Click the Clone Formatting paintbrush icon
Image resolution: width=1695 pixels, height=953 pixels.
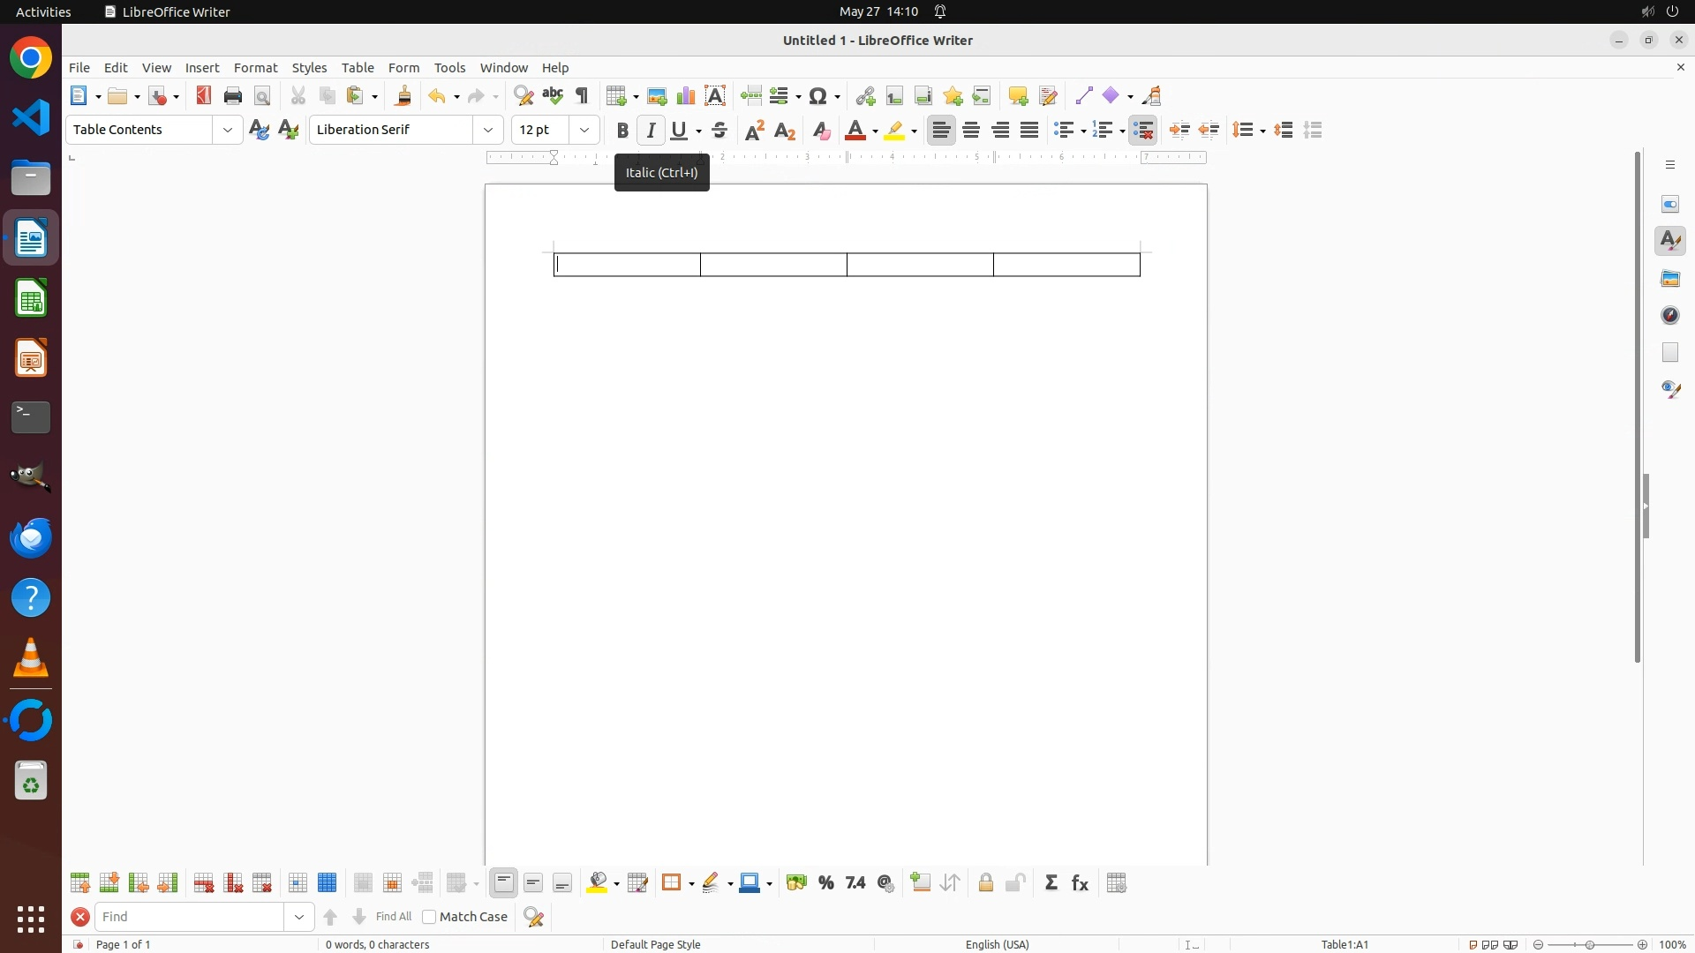point(403,96)
